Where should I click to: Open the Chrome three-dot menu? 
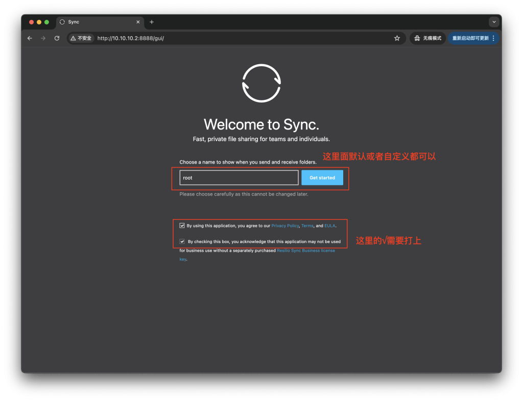494,38
